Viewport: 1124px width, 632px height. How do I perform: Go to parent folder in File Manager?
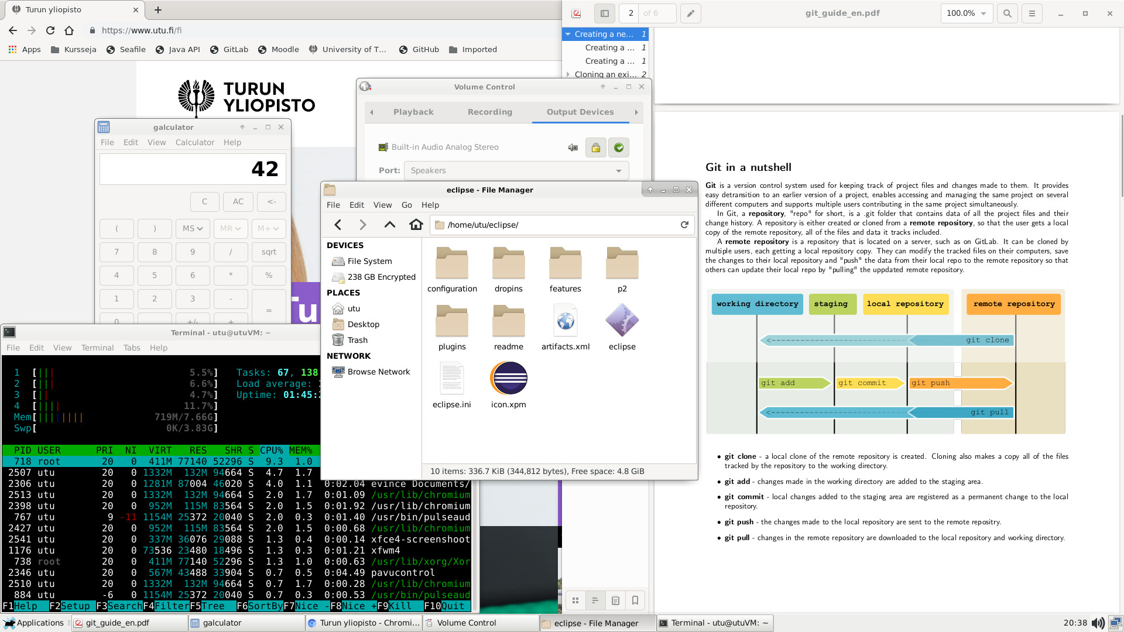pos(389,225)
